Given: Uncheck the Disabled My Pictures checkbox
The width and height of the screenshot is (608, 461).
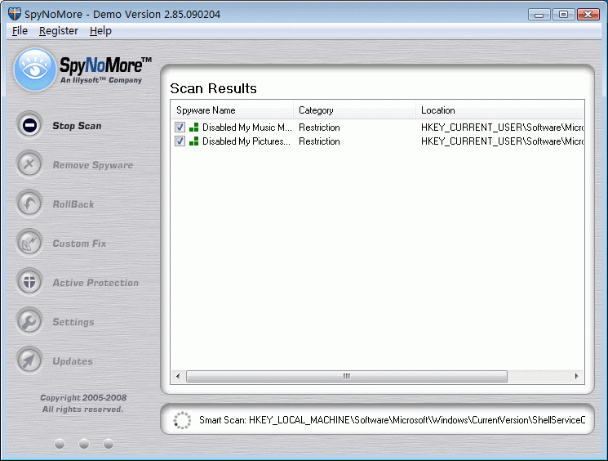Looking at the screenshot, I should [x=180, y=141].
